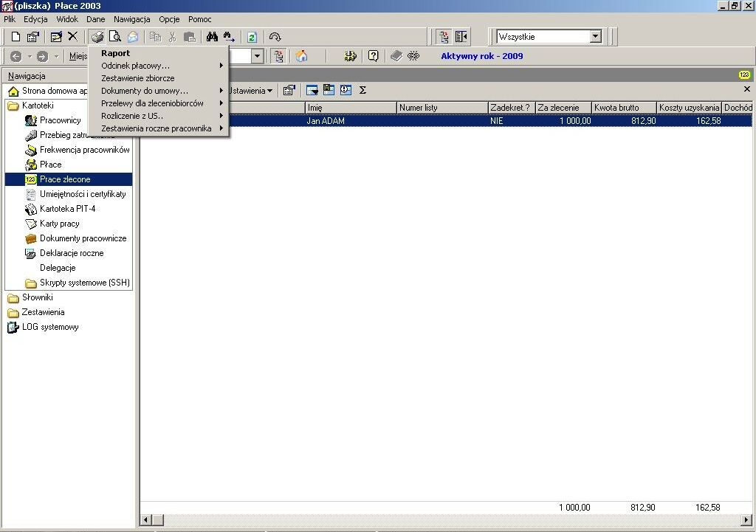Screen dimensions: 756x532
Task: Open the location combo dropdown arrow
Action: pos(258,56)
